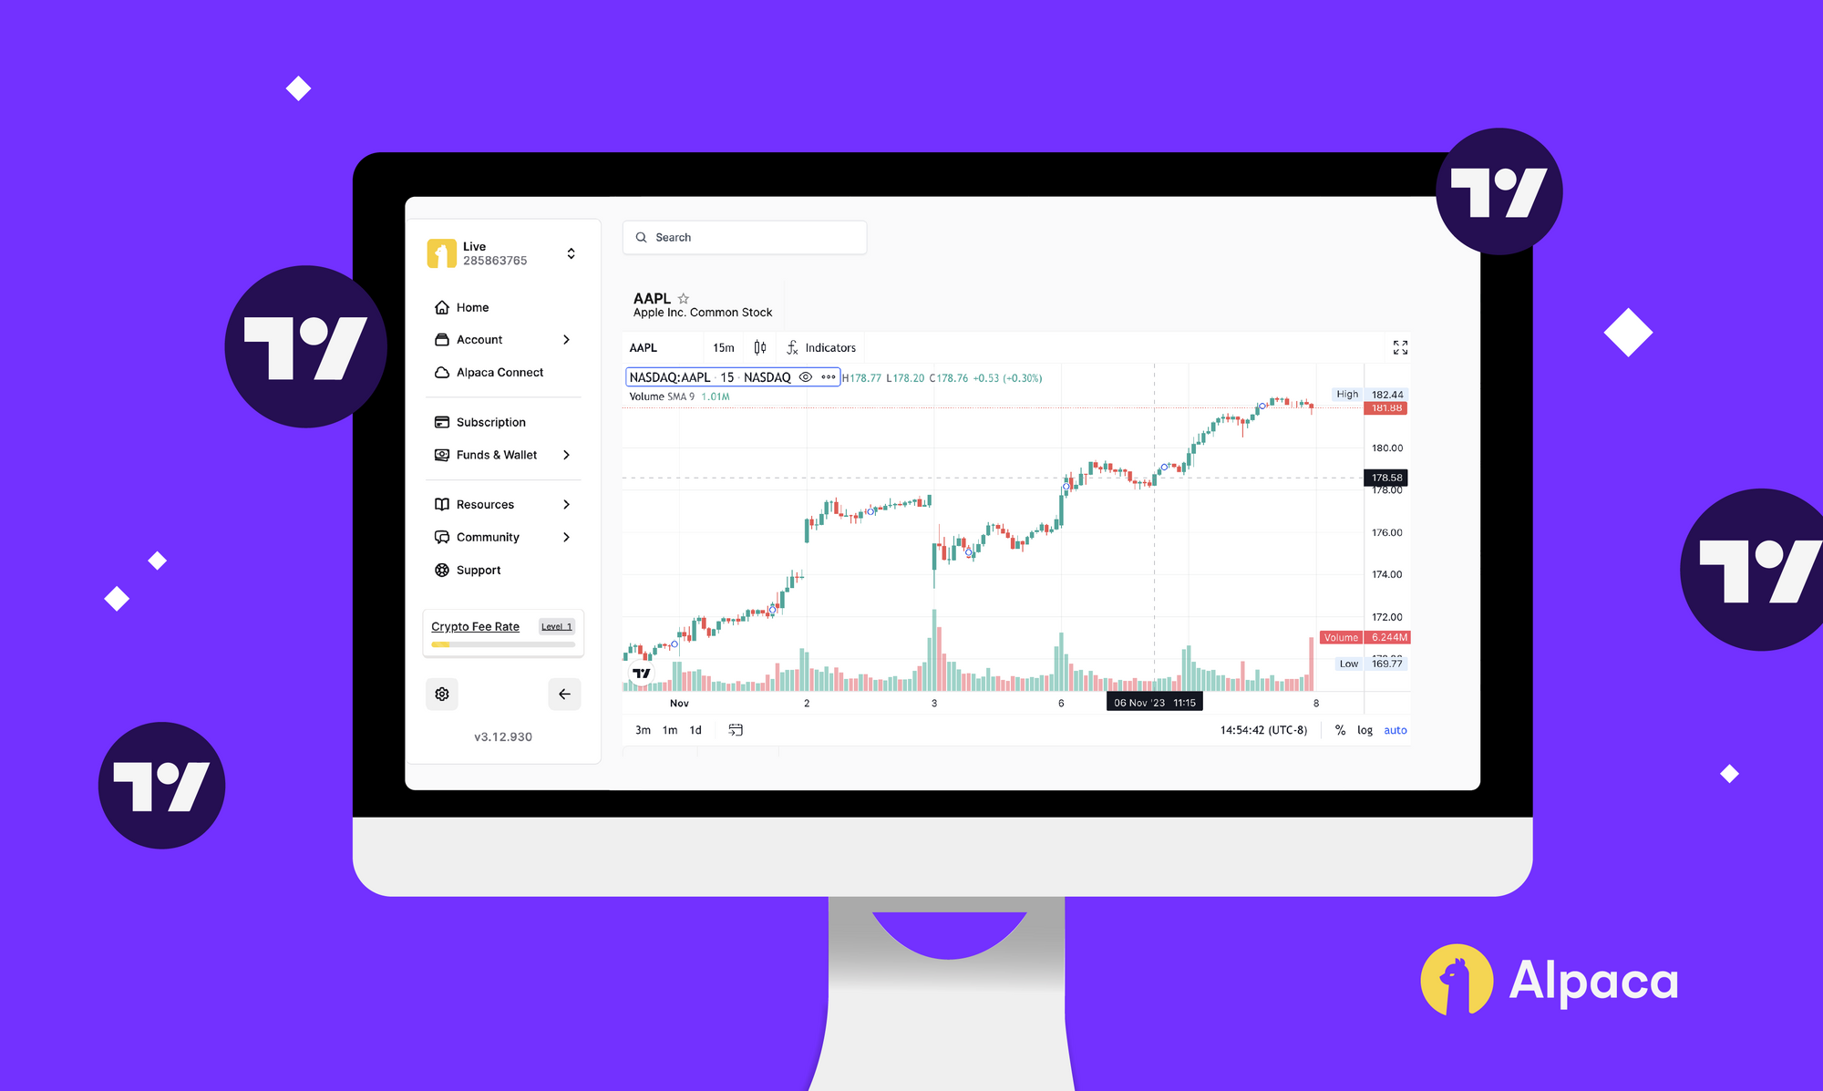
Task: Click the fullscreen expand icon on chart
Action: (x=1400, y=348)
